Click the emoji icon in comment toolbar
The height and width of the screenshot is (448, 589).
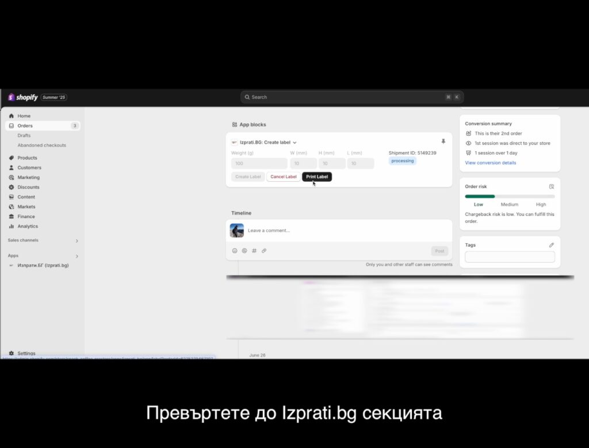(235, 251)
